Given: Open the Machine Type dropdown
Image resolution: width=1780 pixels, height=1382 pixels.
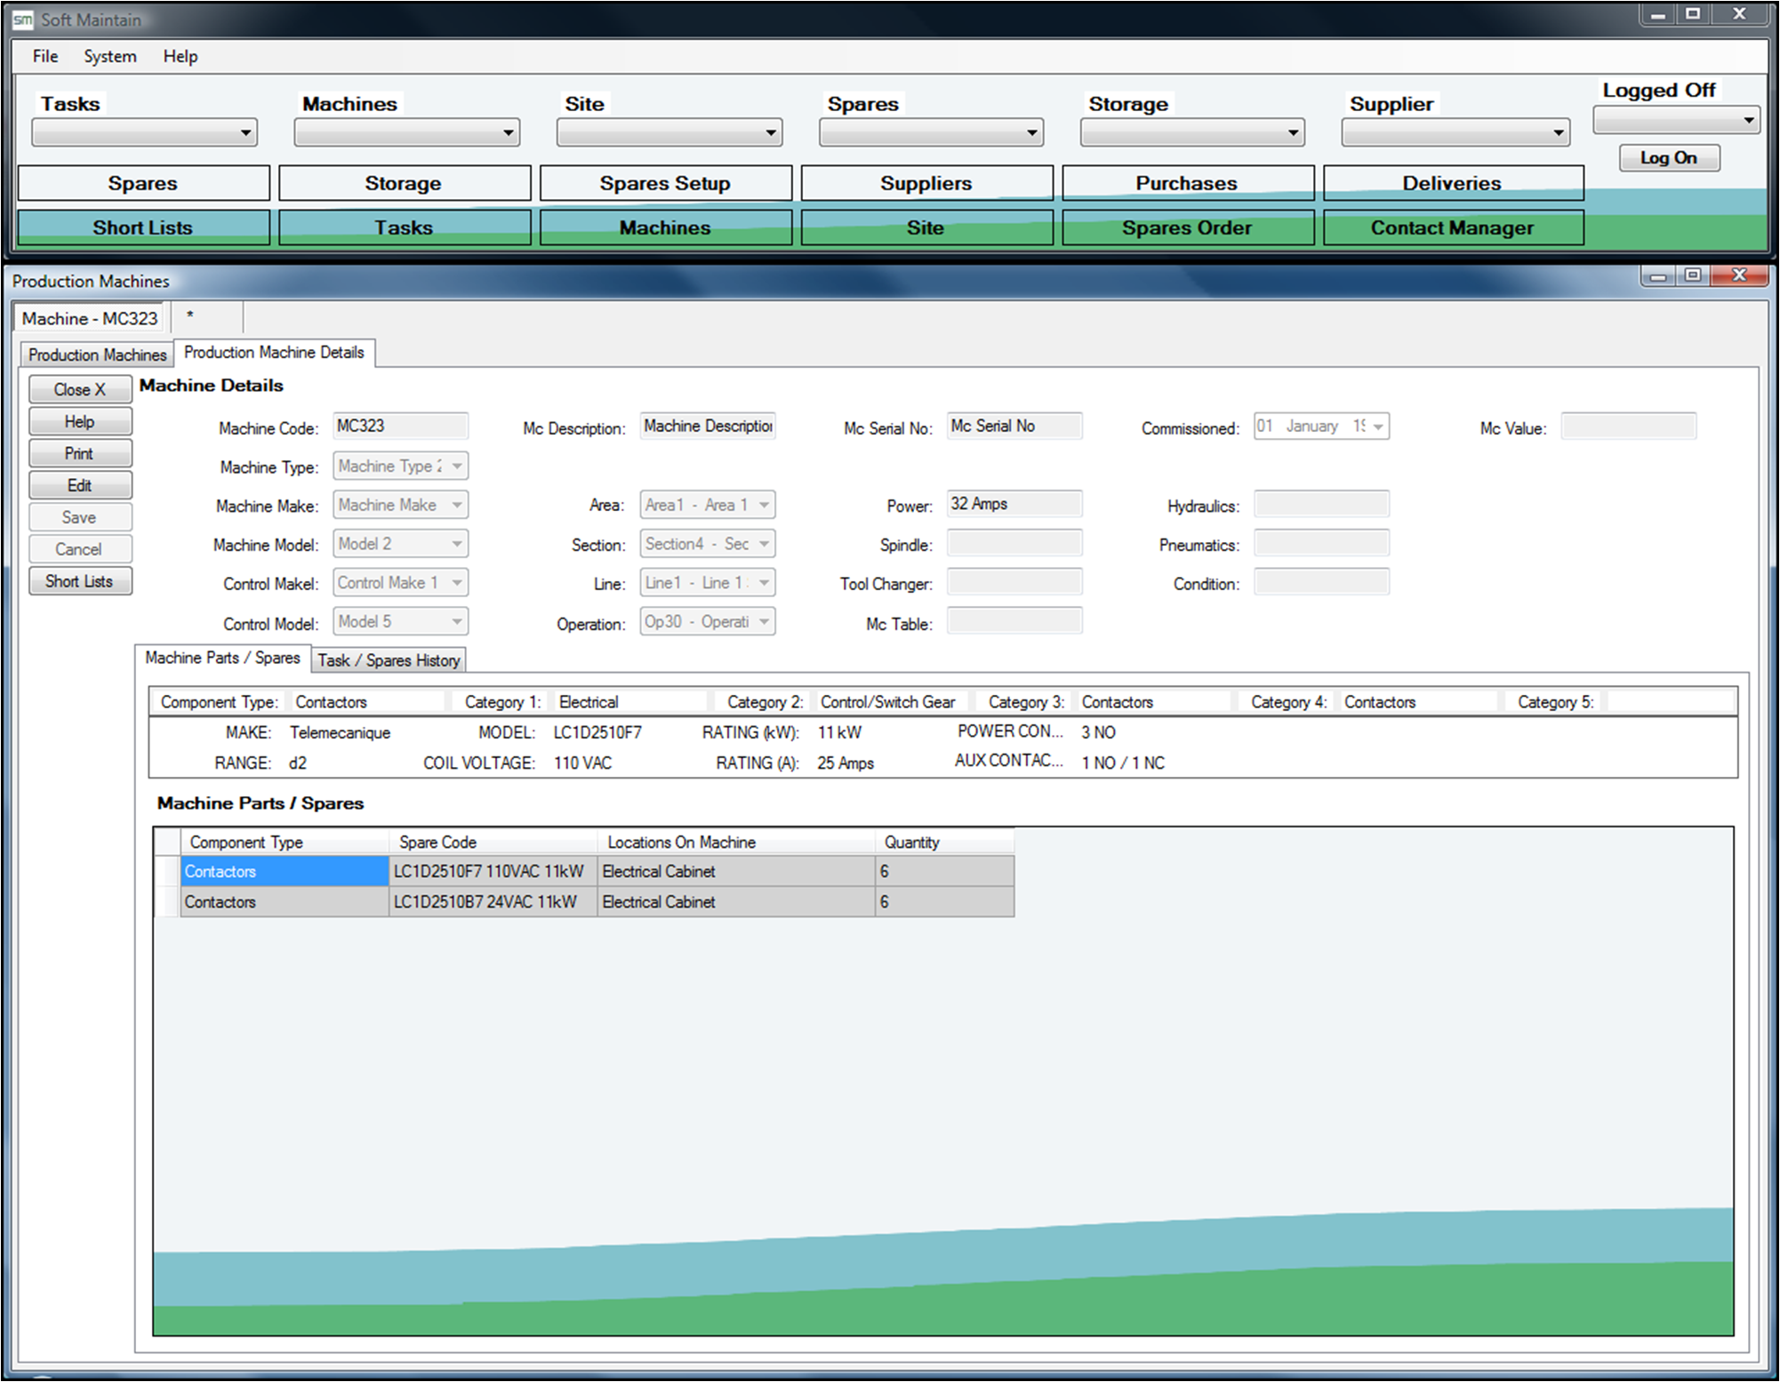Looking at the screenshot, I should coord(400,466).
